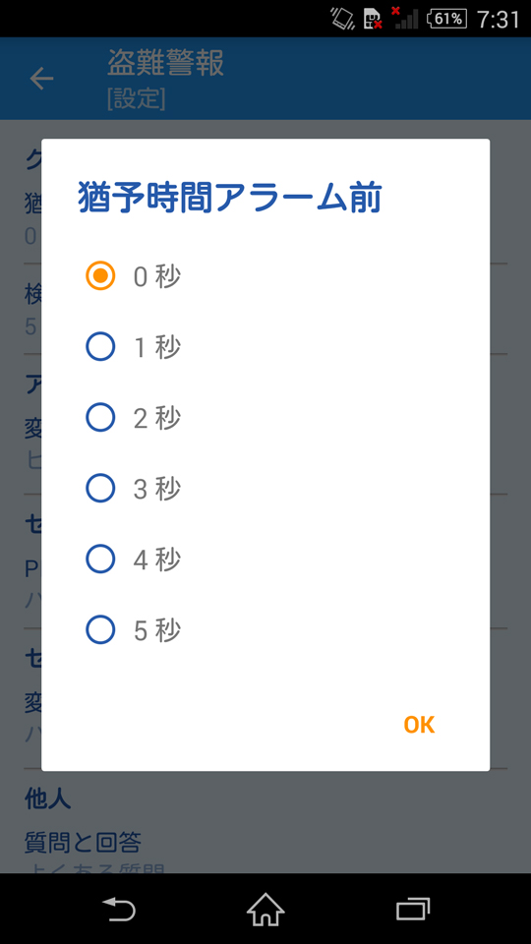Tap the Android home navigation icon
The image size is (531, 944).
[x=265, y=909]
